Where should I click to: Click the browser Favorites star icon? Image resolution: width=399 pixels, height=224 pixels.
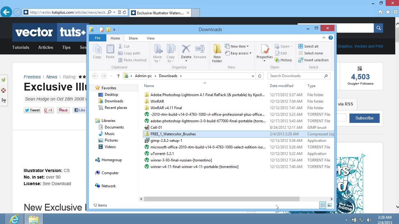pos(388,12)
